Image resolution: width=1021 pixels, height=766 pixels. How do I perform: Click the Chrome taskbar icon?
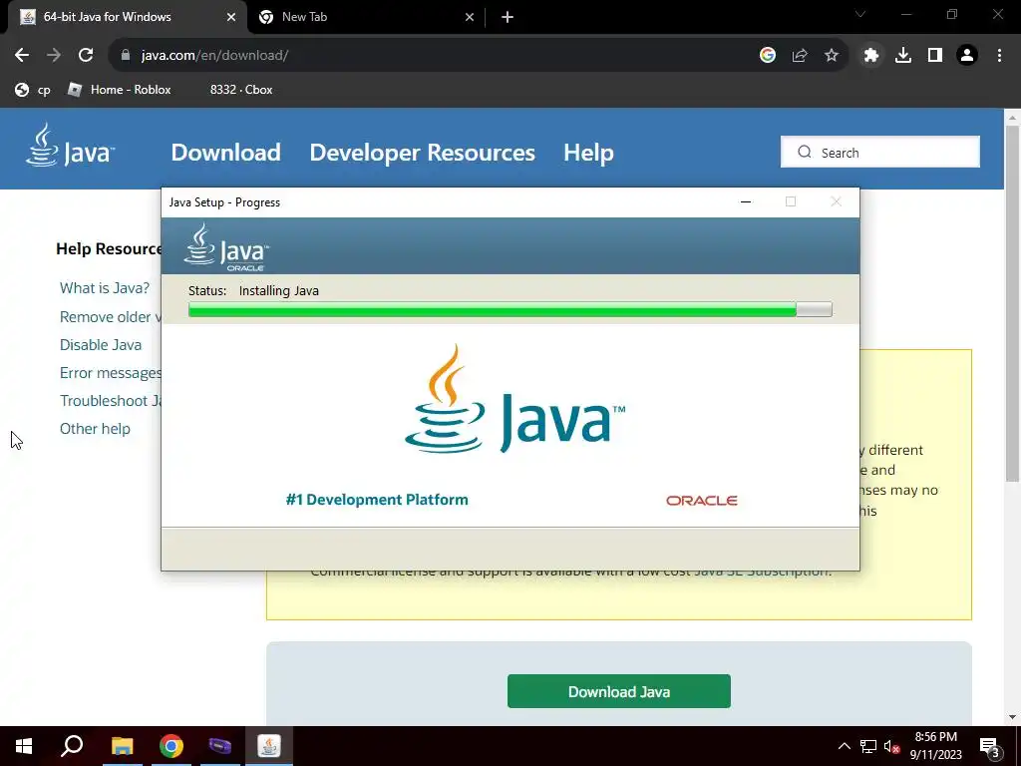(171, 746)
